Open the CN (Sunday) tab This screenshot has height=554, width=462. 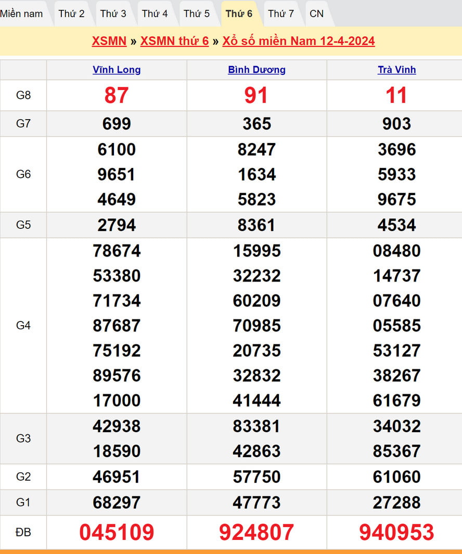click(316, 14)
